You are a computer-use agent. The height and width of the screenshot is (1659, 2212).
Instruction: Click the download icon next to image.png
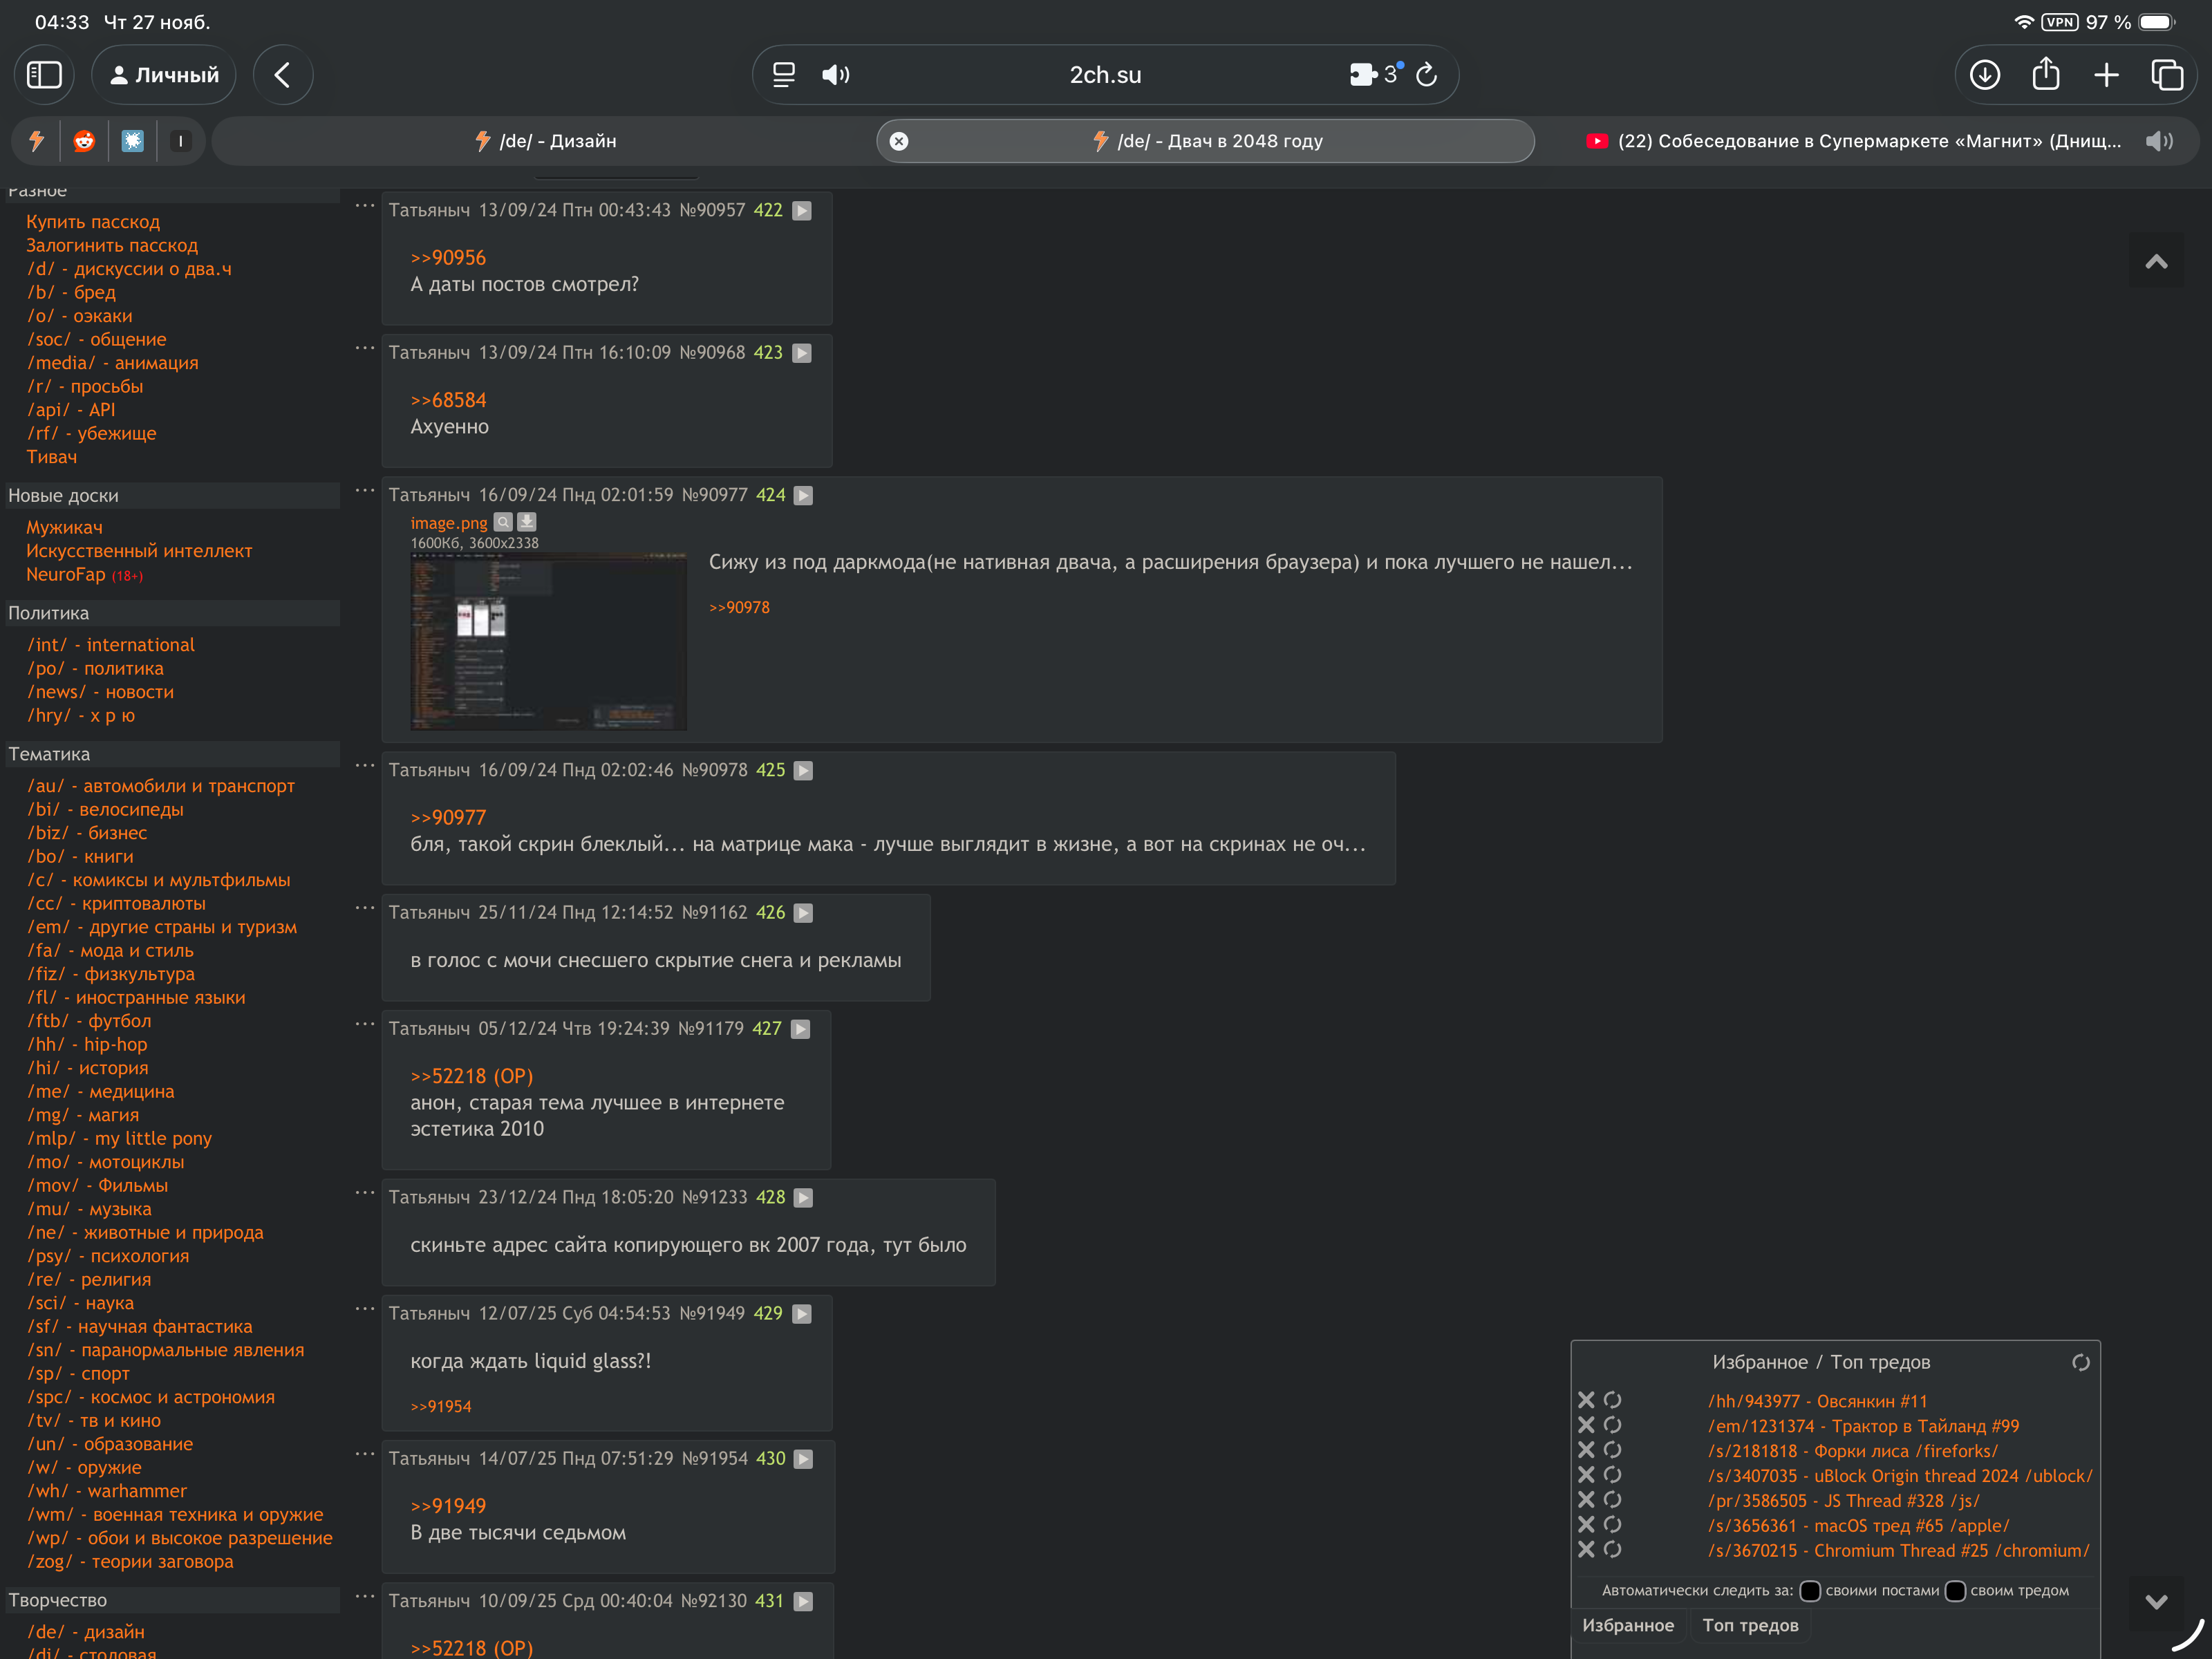coord(527,522)
